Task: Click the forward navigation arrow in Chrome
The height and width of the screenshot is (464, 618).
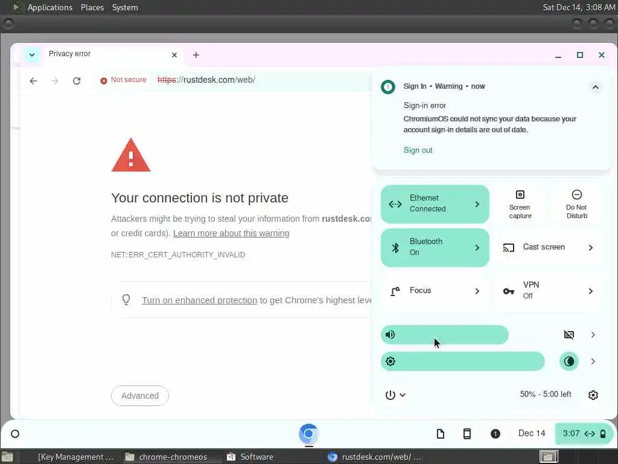Action: [55, 81]
